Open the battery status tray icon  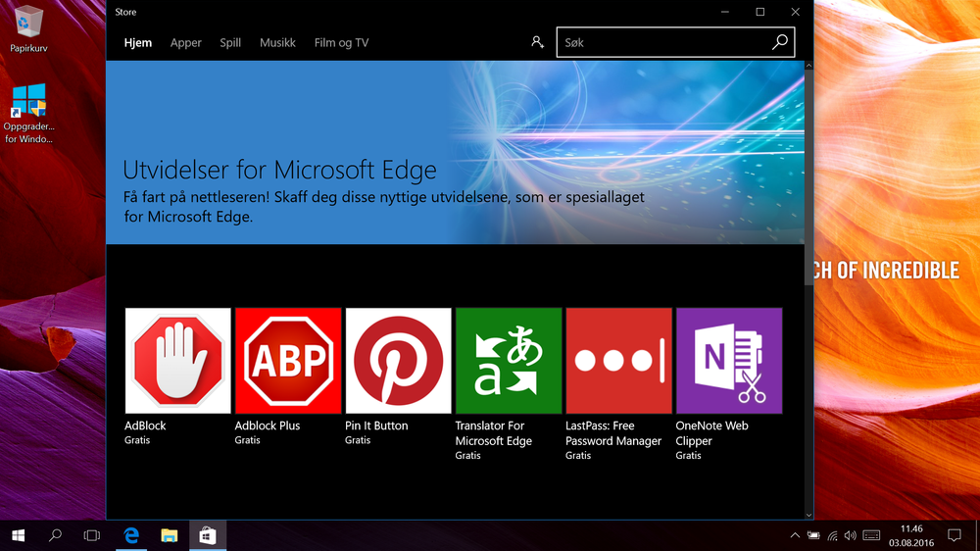(813, 535)
